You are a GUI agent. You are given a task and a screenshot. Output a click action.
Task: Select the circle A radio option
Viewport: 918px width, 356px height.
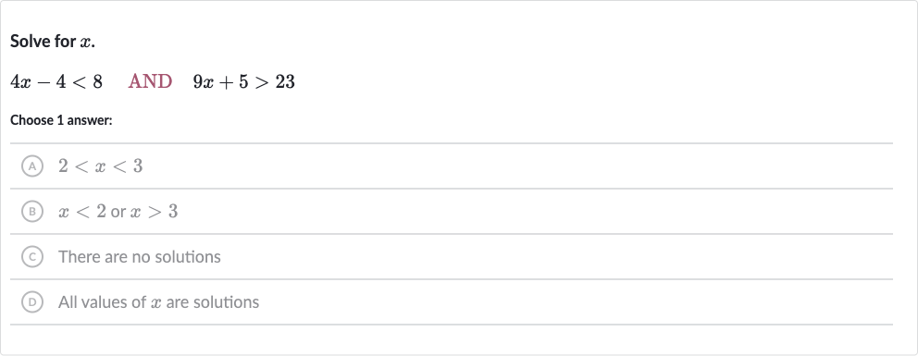coord(32,166)
